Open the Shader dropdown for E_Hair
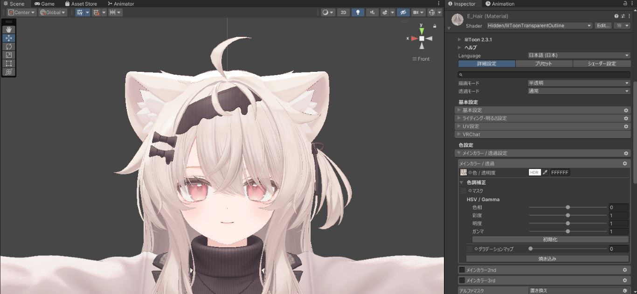This screenshot has height=294, width=637. [x=539, y=26]
